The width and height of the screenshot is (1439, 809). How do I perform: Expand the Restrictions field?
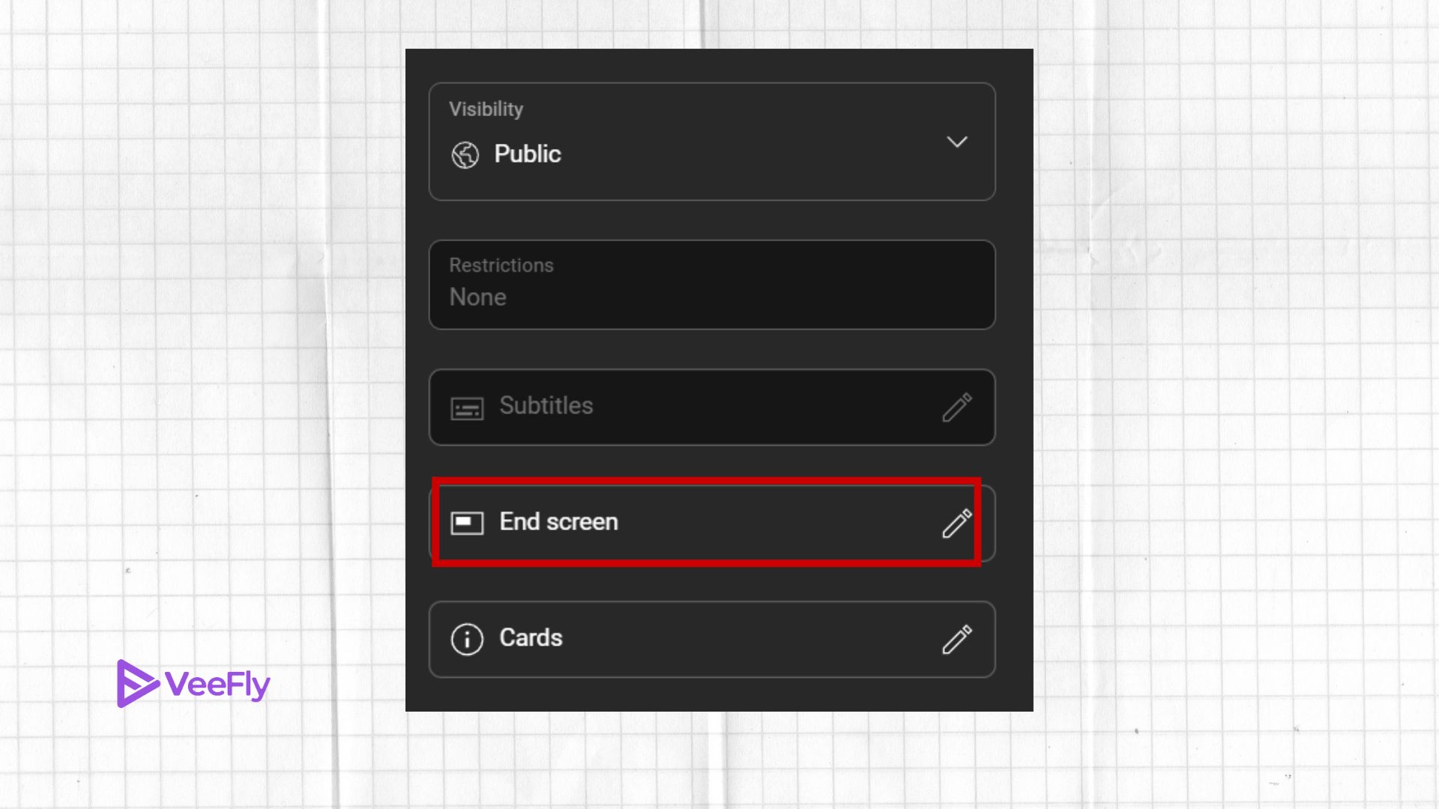[x=711, y=285]
